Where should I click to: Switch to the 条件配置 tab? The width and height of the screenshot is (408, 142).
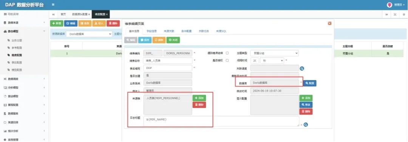click(186, 31)
